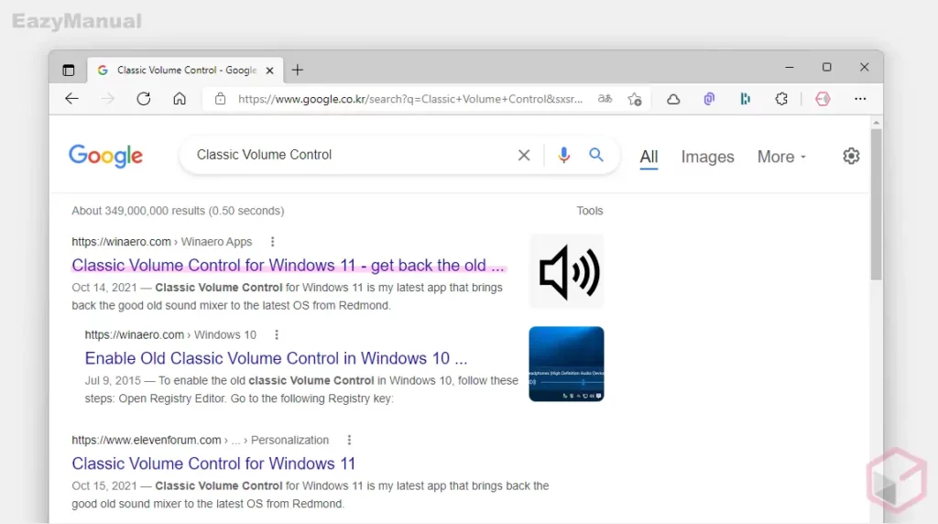Click the Classic Volume Control search field
This screenshot has height=524, width=938.
point(348,155)
